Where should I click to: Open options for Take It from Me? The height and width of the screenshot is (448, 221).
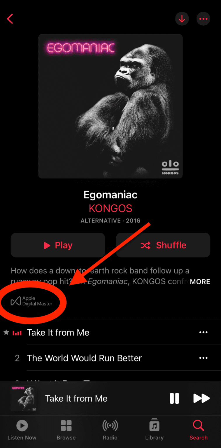[203, 332]
